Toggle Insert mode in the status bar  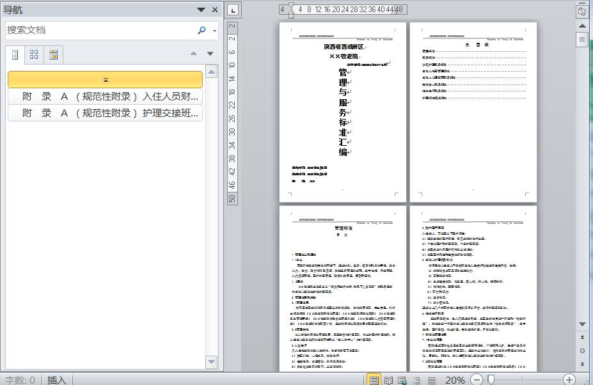tap(56, 380)
